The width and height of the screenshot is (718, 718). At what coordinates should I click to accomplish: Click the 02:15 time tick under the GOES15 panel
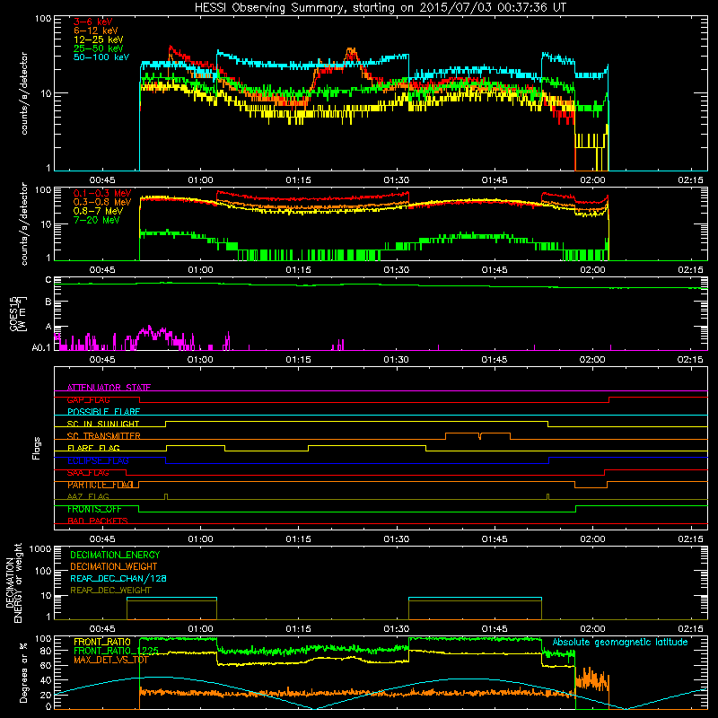point(690,360)
